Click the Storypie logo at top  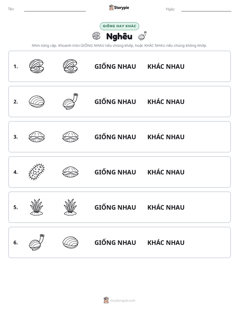pyautogui.click(x=119, y=7)
